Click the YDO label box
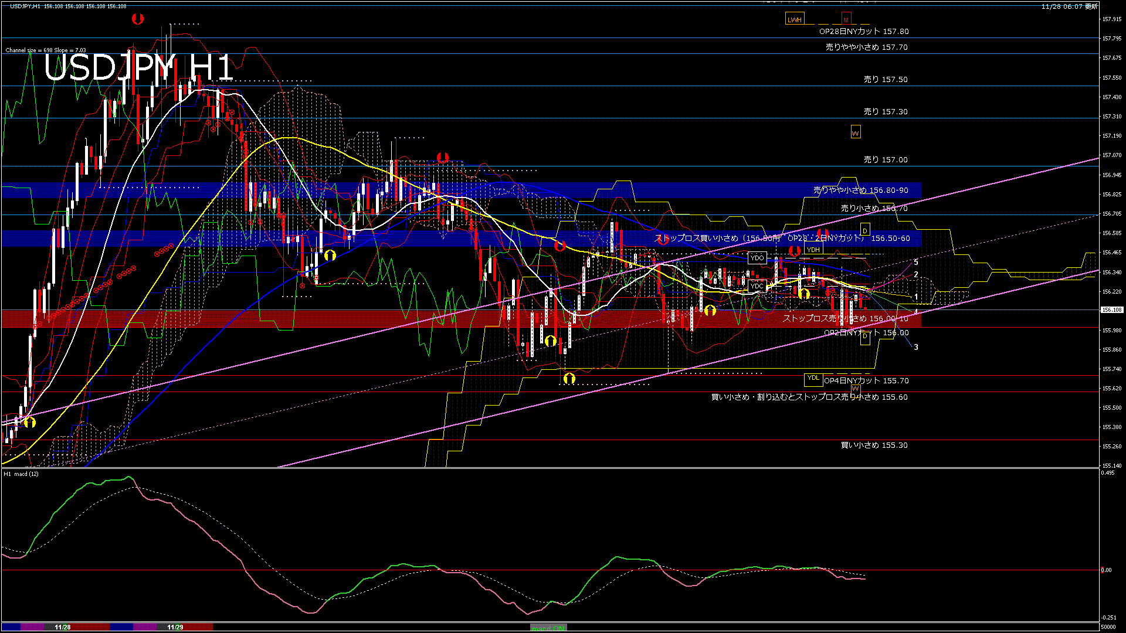Viewport: 1126px width, 633px height. pyautogui.click(x=757, y=257)
